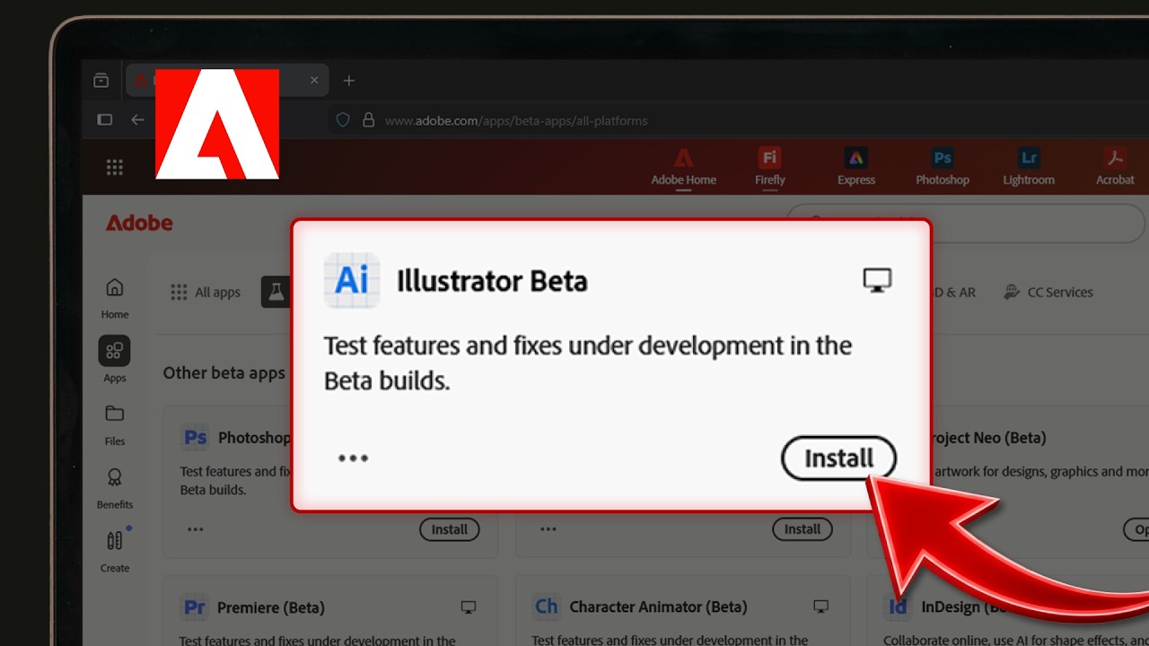Open Adobe Express from the top bar
Screen dimensions: 1149x646
pyautogui.click(x=855, y=167)
